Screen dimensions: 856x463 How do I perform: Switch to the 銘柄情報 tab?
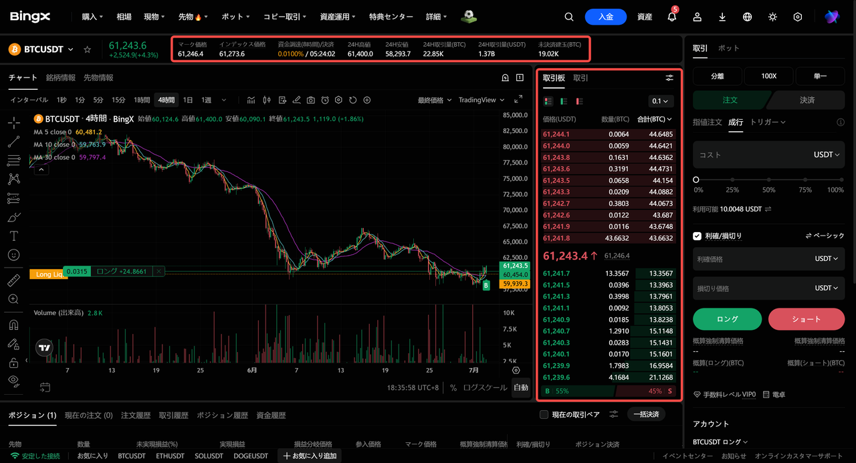(x=61, y=78)
